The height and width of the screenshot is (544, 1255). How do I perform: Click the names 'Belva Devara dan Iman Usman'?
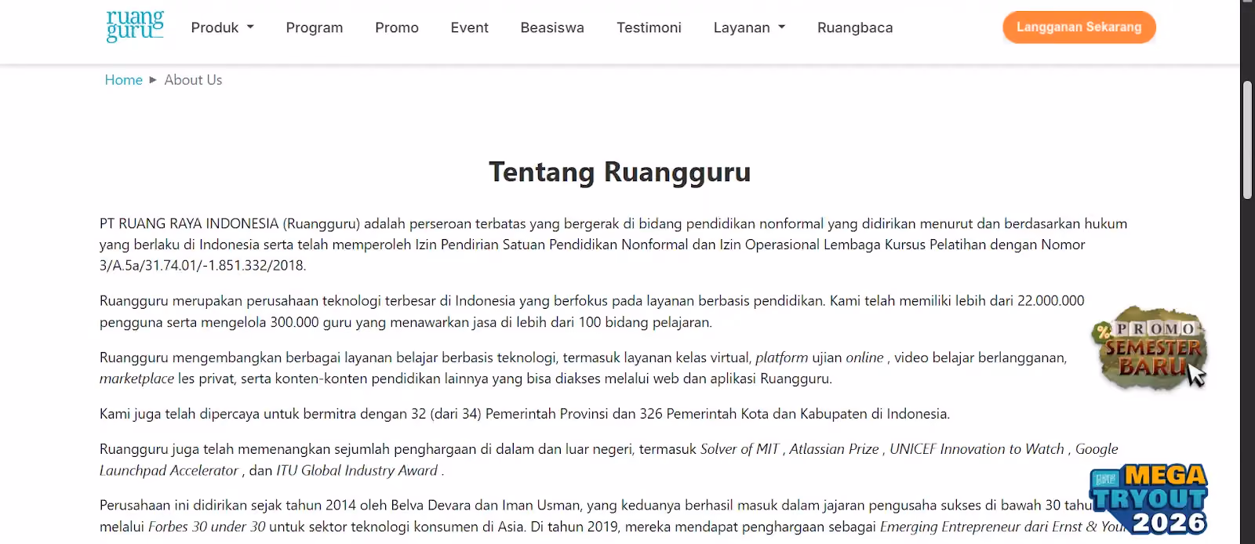pos(486,506)
